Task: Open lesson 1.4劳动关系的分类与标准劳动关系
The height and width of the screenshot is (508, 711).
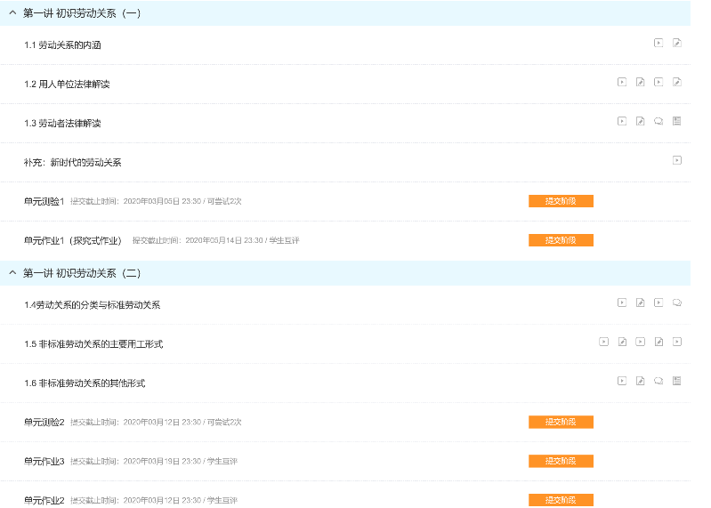Action: point(92,305)
